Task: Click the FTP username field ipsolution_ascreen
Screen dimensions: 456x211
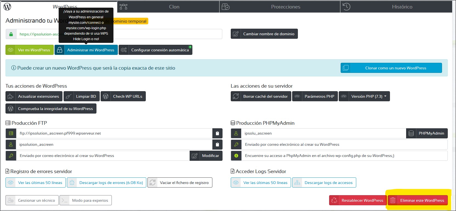Action: point(114,144)
